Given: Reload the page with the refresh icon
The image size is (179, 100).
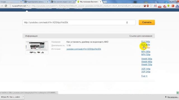Looking at the screenshot, I should (x=6, y=6).
